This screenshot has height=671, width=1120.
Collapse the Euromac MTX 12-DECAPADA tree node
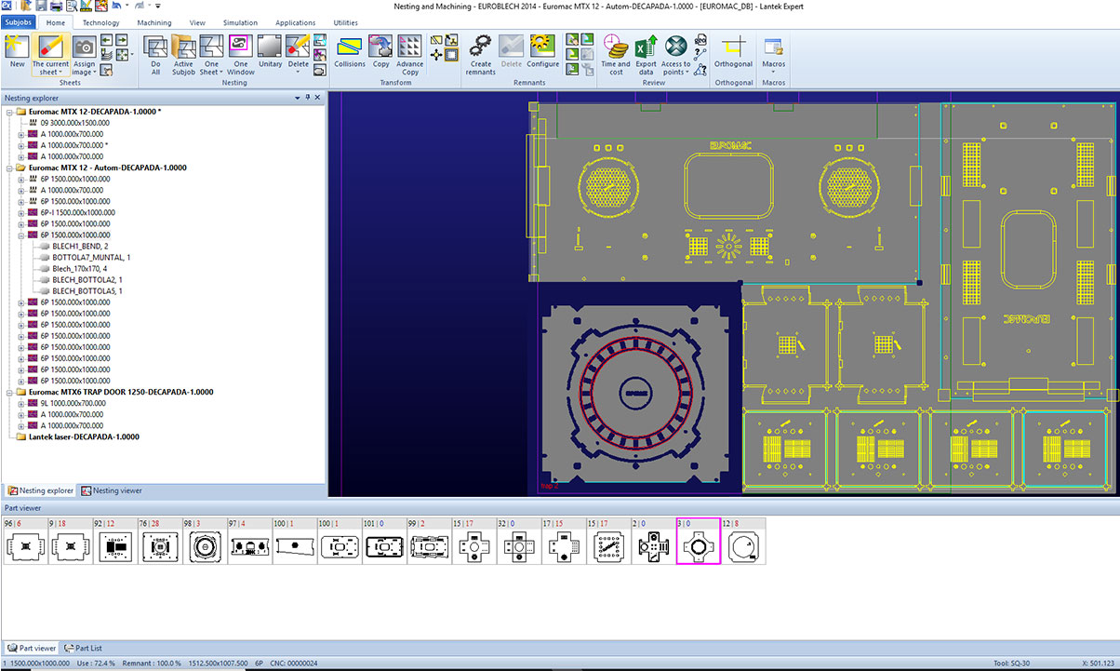[x=9, y=112]
